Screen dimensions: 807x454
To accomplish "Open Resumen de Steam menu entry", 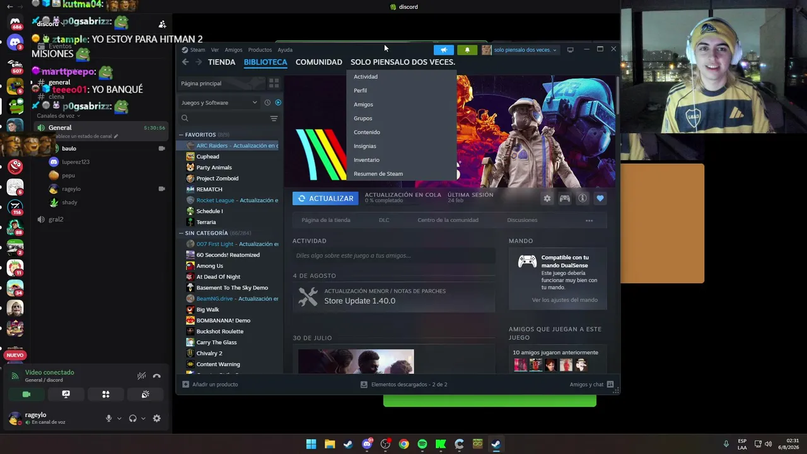I will (378, 174).
